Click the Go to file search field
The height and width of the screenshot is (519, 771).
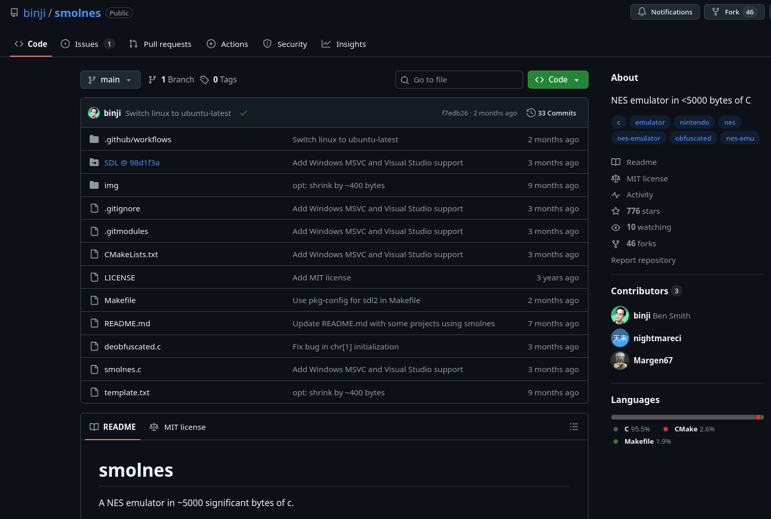[459, 79]
